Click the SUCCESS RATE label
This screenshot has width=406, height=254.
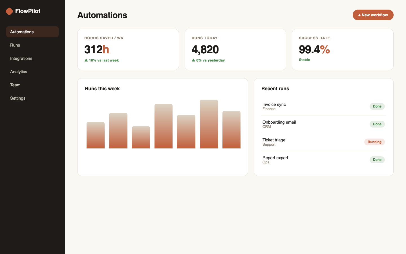tap(314, 38)
